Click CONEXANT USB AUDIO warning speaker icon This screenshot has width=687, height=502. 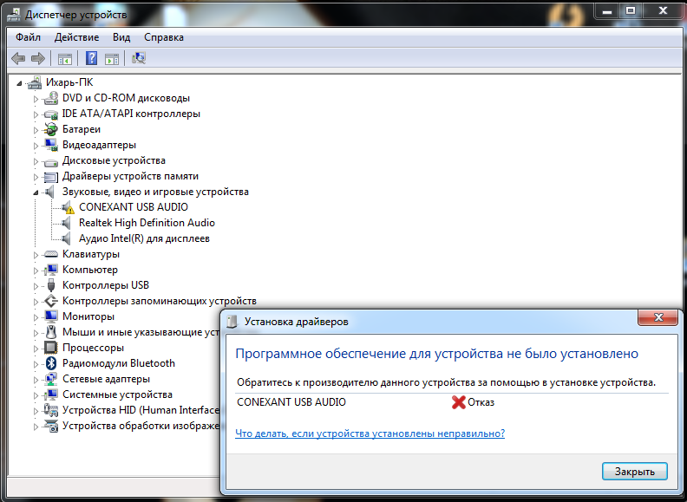(x=68, y=207)
